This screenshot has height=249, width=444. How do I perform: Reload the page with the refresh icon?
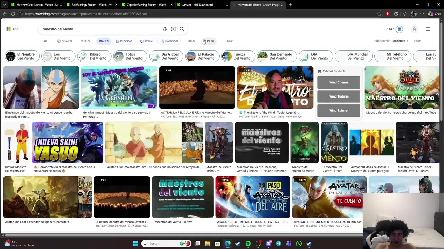(13, 14)
